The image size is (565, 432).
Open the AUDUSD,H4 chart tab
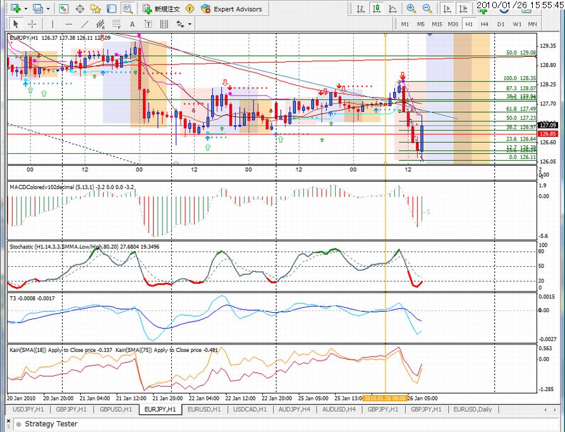pyautogui.click(x=339, y=409)
